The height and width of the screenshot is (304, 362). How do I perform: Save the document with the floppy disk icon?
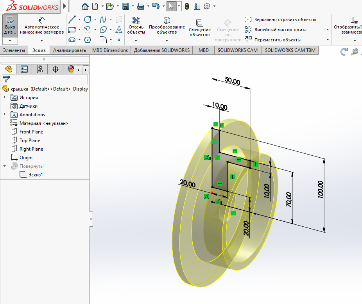(125, 6)
